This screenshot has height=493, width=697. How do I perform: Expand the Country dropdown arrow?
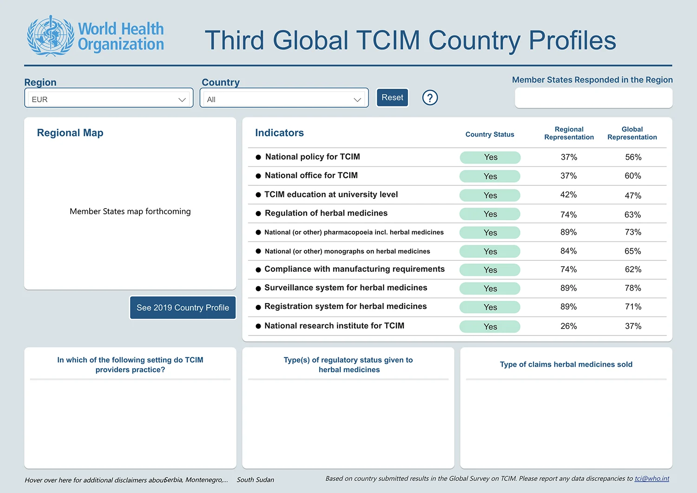pos(357,99)
